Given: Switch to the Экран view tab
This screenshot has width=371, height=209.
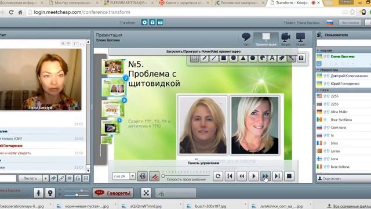Looking at the screenshot, I should 300,39.
